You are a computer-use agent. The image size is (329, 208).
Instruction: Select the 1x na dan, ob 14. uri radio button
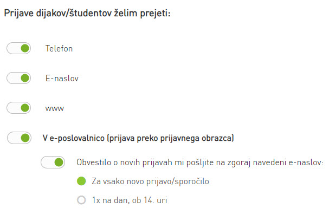pos(81,200)
